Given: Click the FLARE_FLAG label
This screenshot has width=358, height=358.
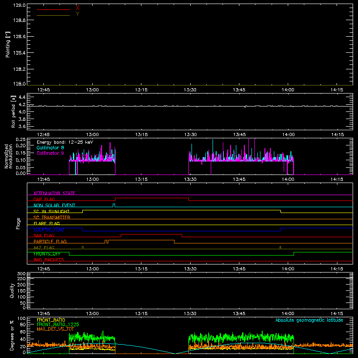Looking at the screenshot, I should (47, 223).
